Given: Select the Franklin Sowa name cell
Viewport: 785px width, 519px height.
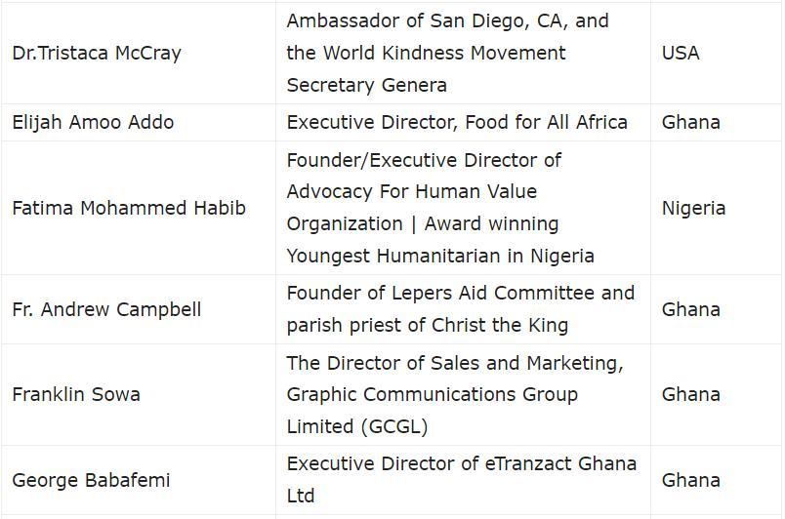Looking at the screenshot, I should pyautogui.click(x=139, y=394).
